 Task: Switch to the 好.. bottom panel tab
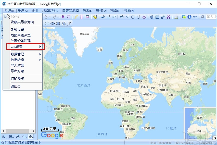18,137
